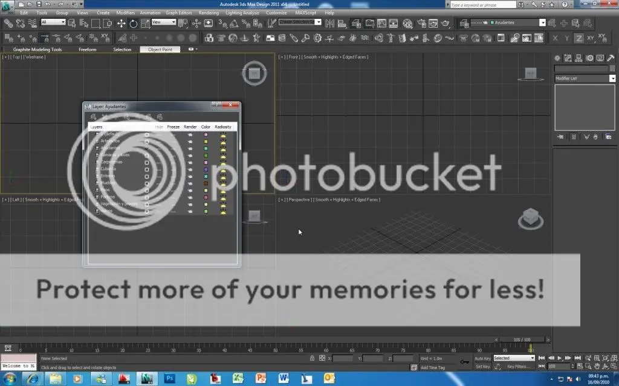Click the Ayudantes layer color swatch
The width and height of the screenshot is (619, 386).
tap(206, 148)
